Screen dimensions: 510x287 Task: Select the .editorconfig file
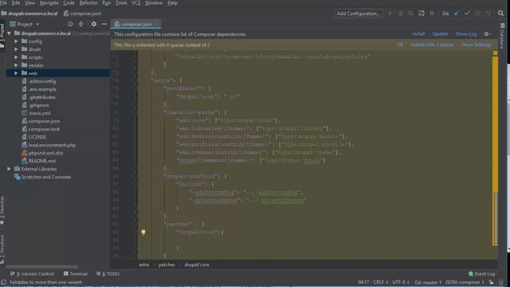point(42,81)
